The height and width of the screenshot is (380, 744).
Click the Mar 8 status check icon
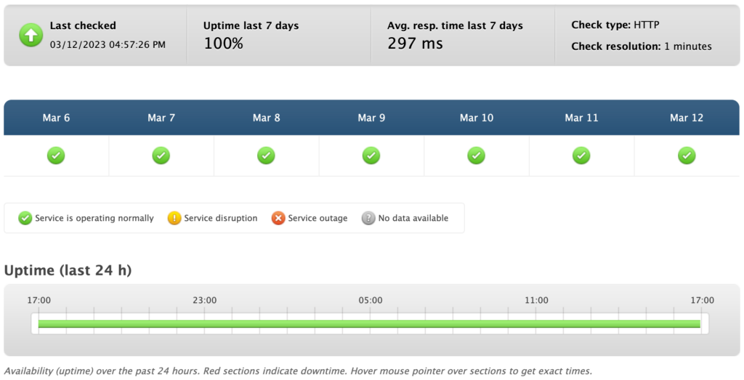point(267,155)
